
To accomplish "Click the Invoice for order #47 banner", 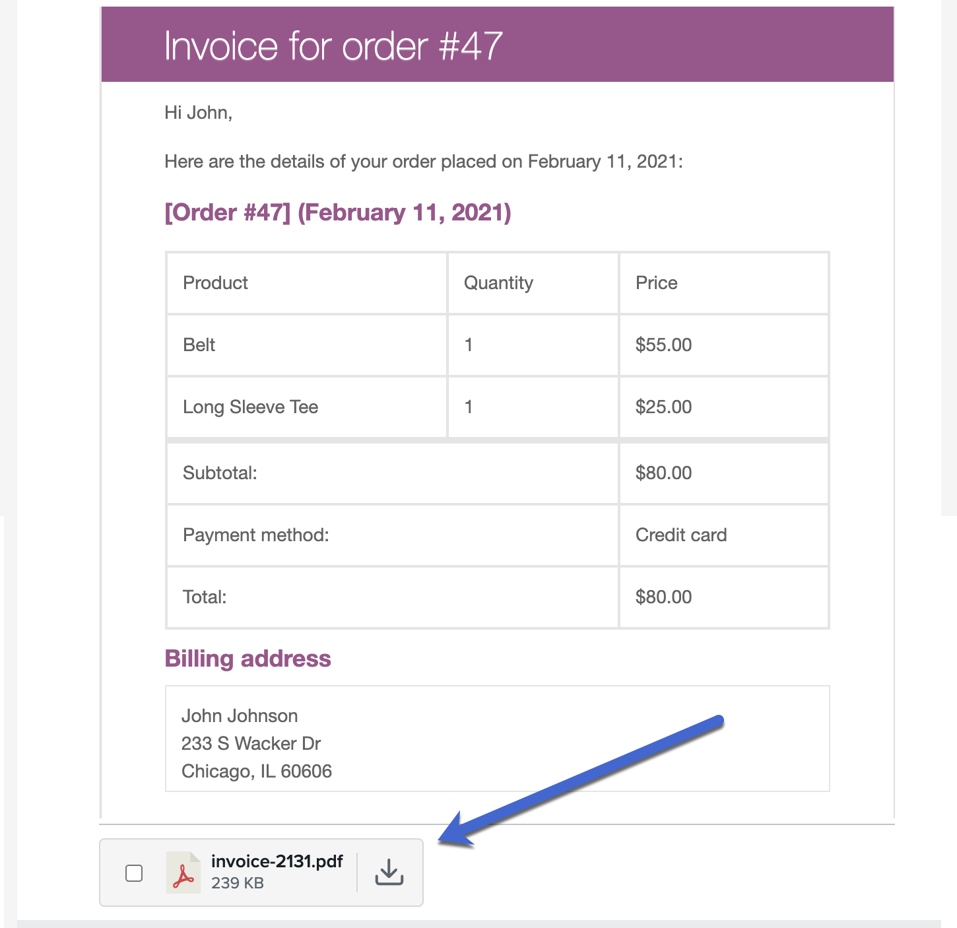I will pos(333,45).
